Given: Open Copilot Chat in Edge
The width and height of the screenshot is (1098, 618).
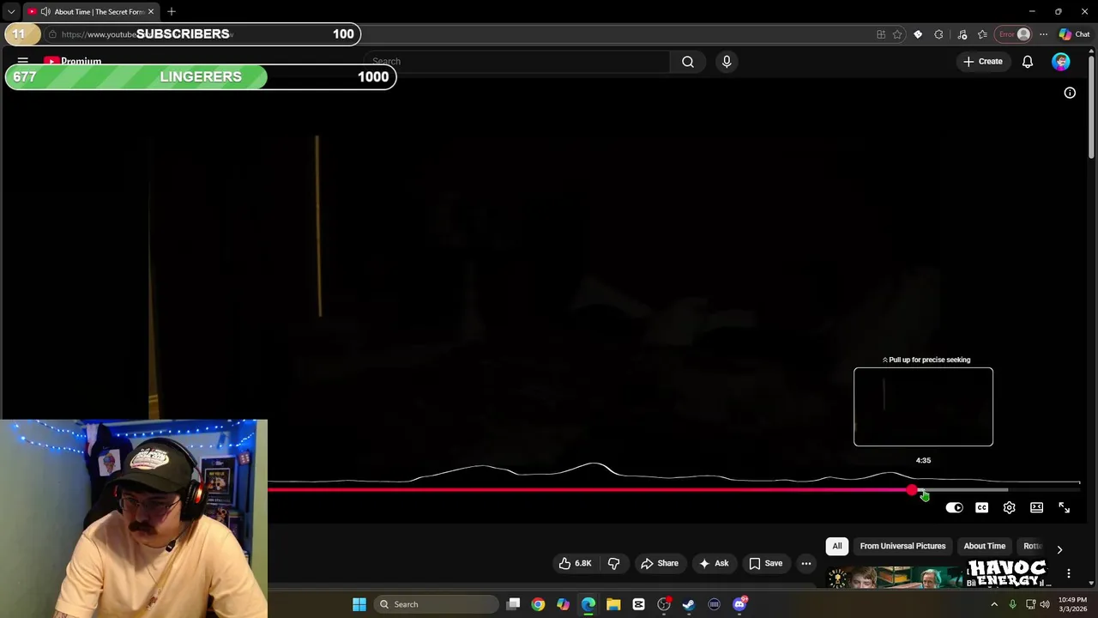Looking at the screenshot, I should click(x=1074, y=34).
